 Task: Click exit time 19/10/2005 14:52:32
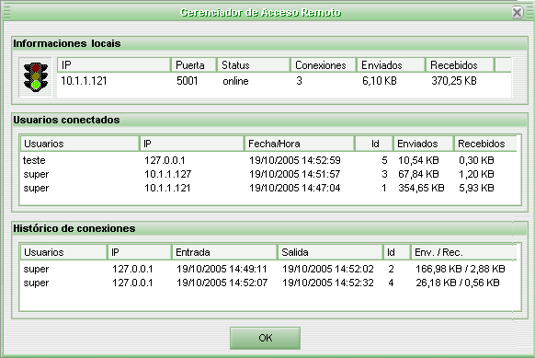[x=328, y=283]
